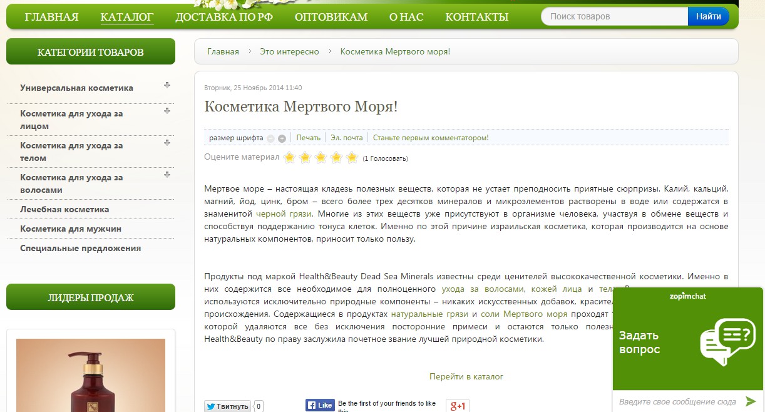Click the Косметика Мертвого моря! breadcrumb text
This screenshot has width=765, height=412.
tap(395, 51)
